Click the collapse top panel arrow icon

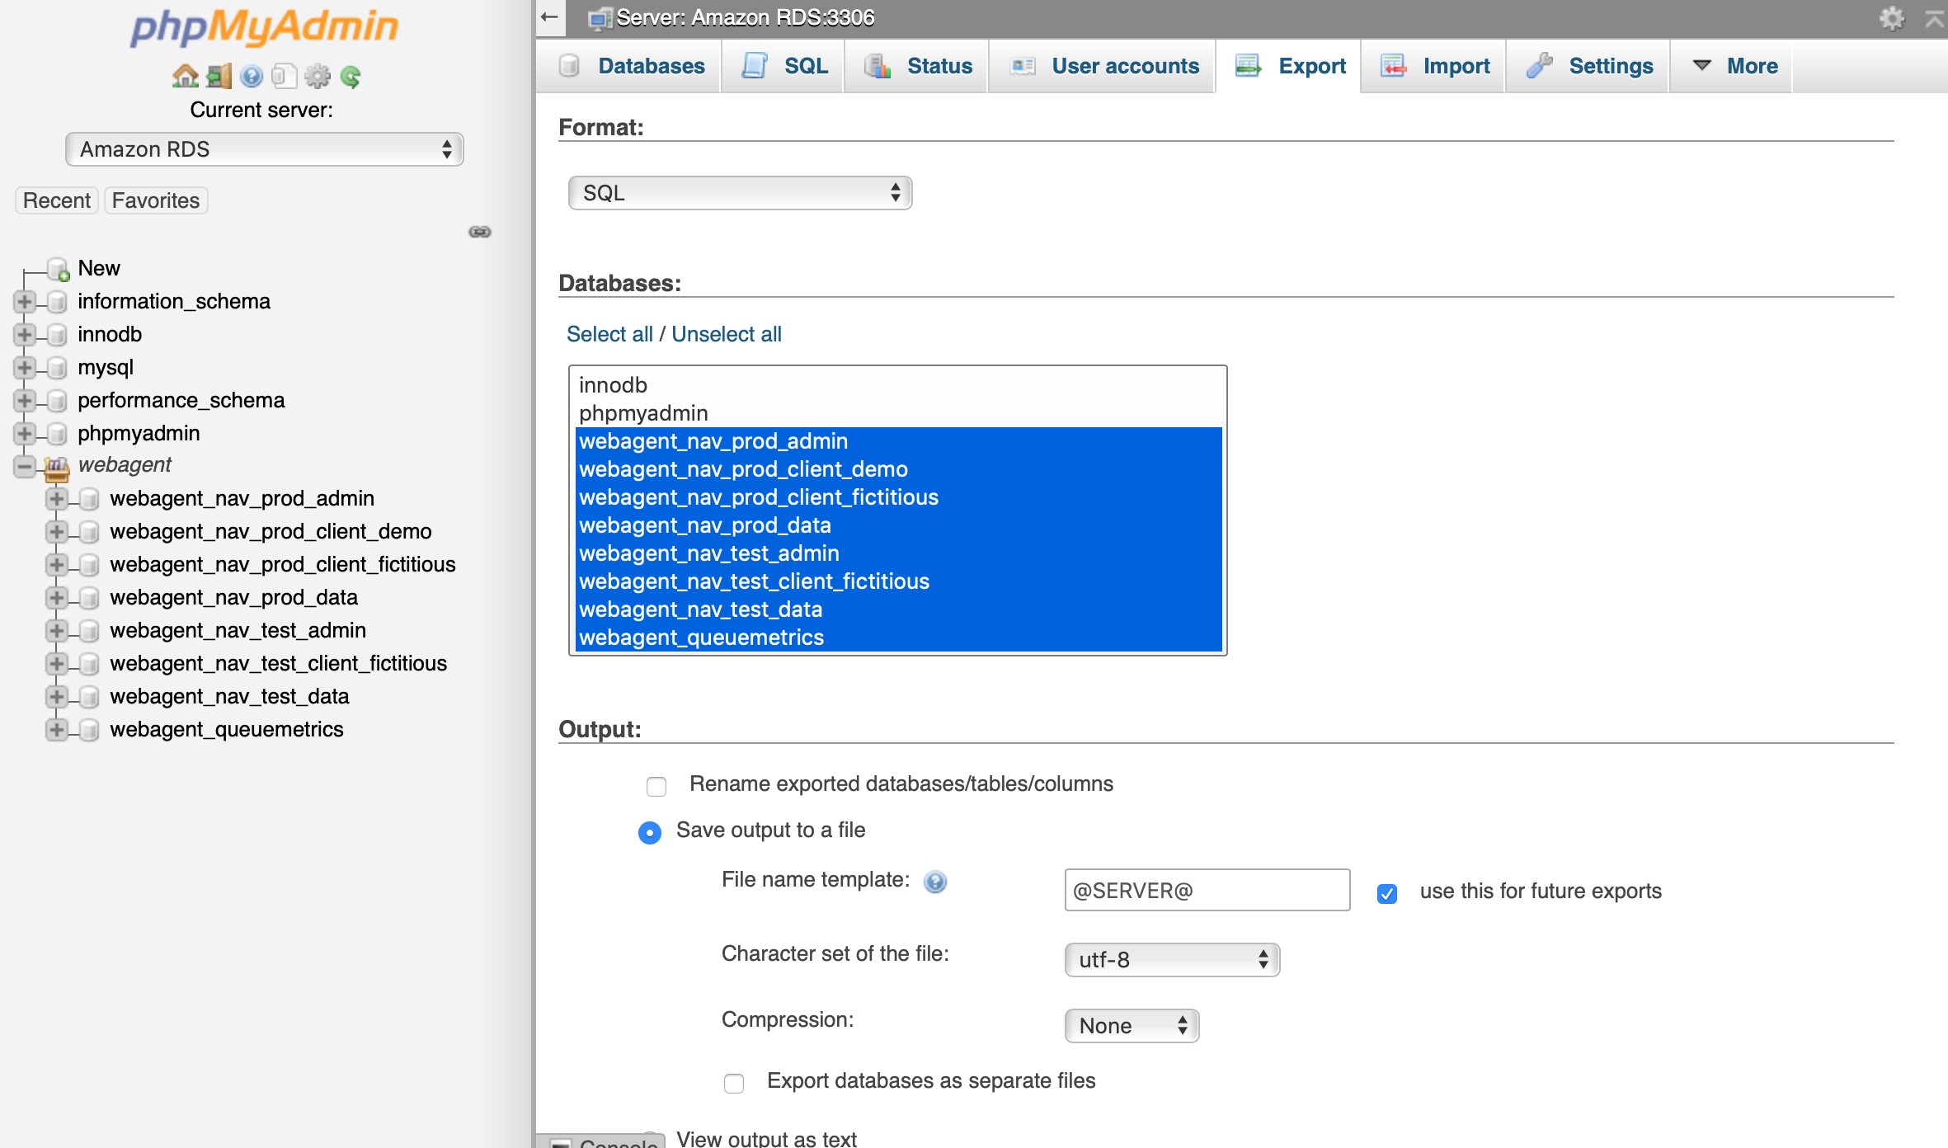(x=1933, y=18)
